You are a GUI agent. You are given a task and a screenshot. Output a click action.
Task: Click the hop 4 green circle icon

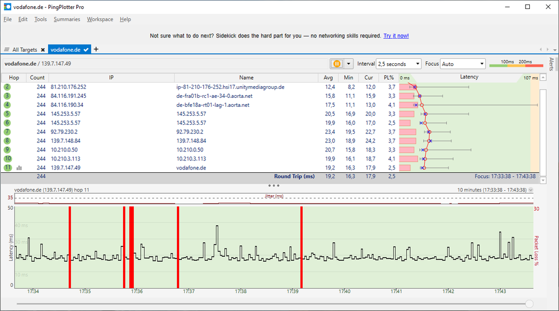7,105
